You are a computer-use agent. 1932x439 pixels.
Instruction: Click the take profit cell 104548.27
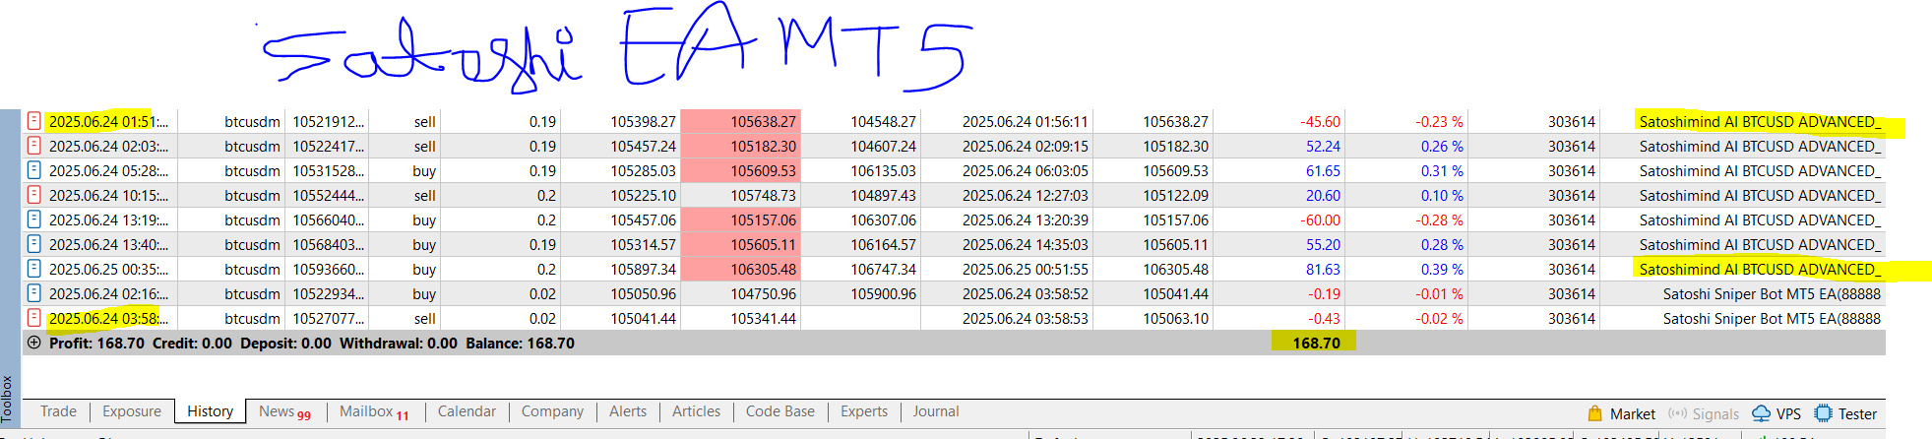[x=883, y=122]
